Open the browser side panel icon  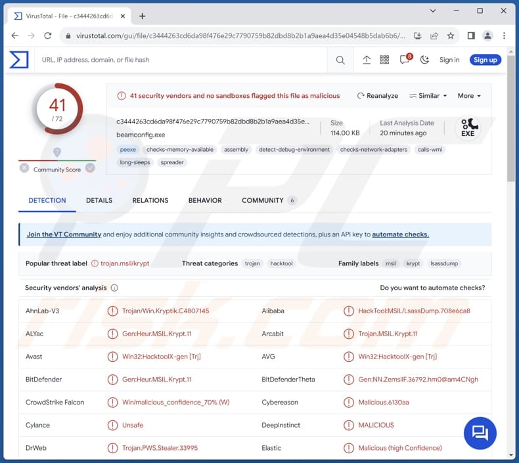pos(471,35)
